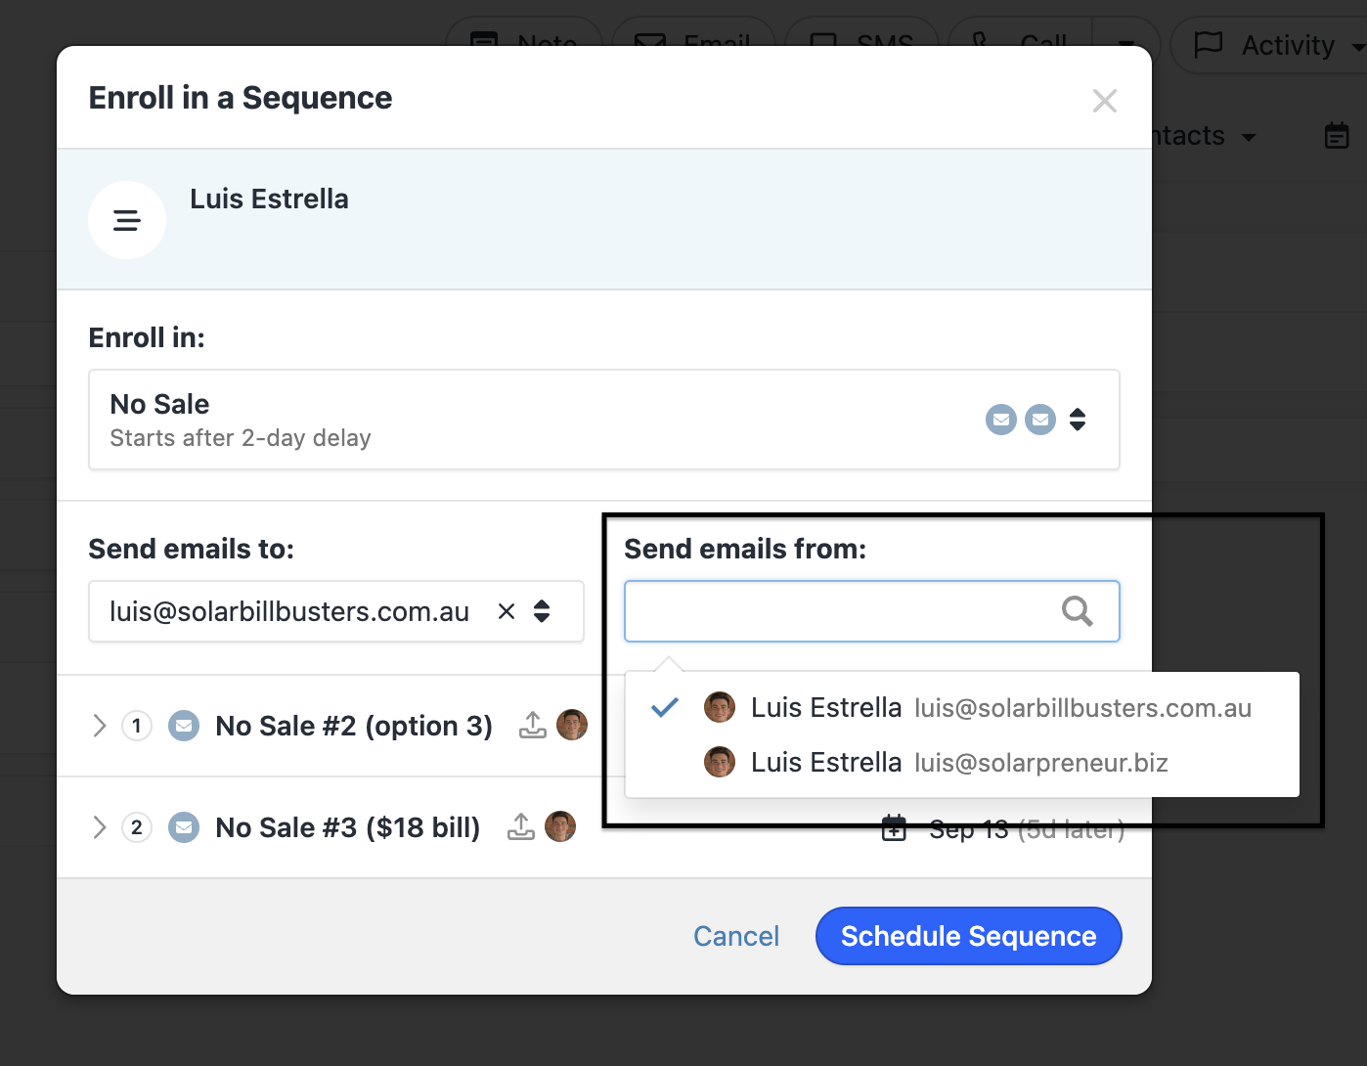Image resolution: width=1367 pixels, height=1066 pixels.
Task: Focus the Send emails from search field
Action: tap(841, 611)
